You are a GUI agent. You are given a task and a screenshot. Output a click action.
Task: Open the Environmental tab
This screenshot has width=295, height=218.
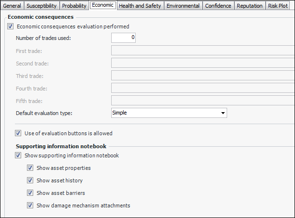click(x=183, y=6)
